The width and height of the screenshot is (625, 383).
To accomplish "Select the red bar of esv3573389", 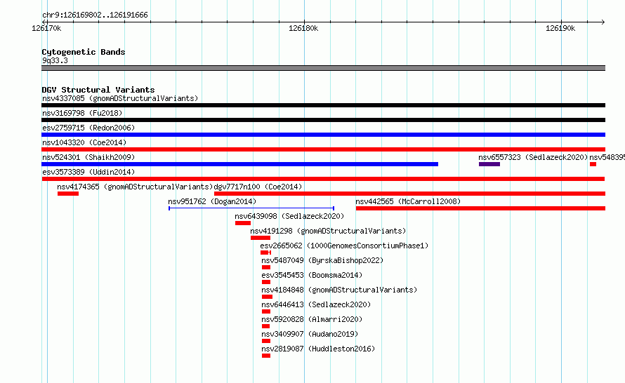I will (323, 179).
